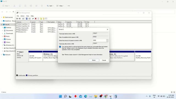This screenshot has height=99, width=176.
Task: Expand Downloads tree node in sidebar
Action: tap(2, 34)
